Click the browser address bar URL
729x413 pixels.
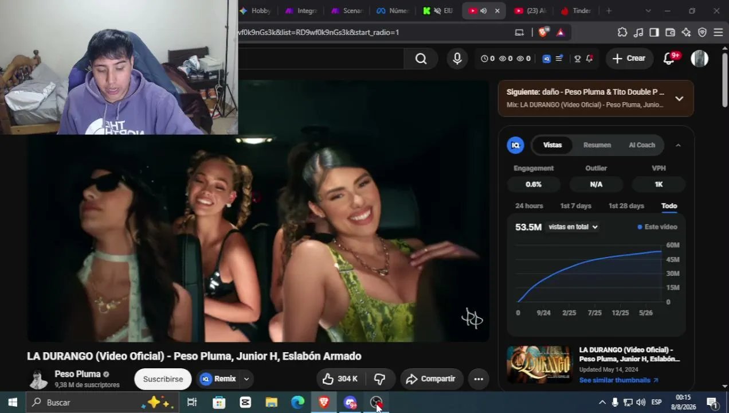(318, 32)
